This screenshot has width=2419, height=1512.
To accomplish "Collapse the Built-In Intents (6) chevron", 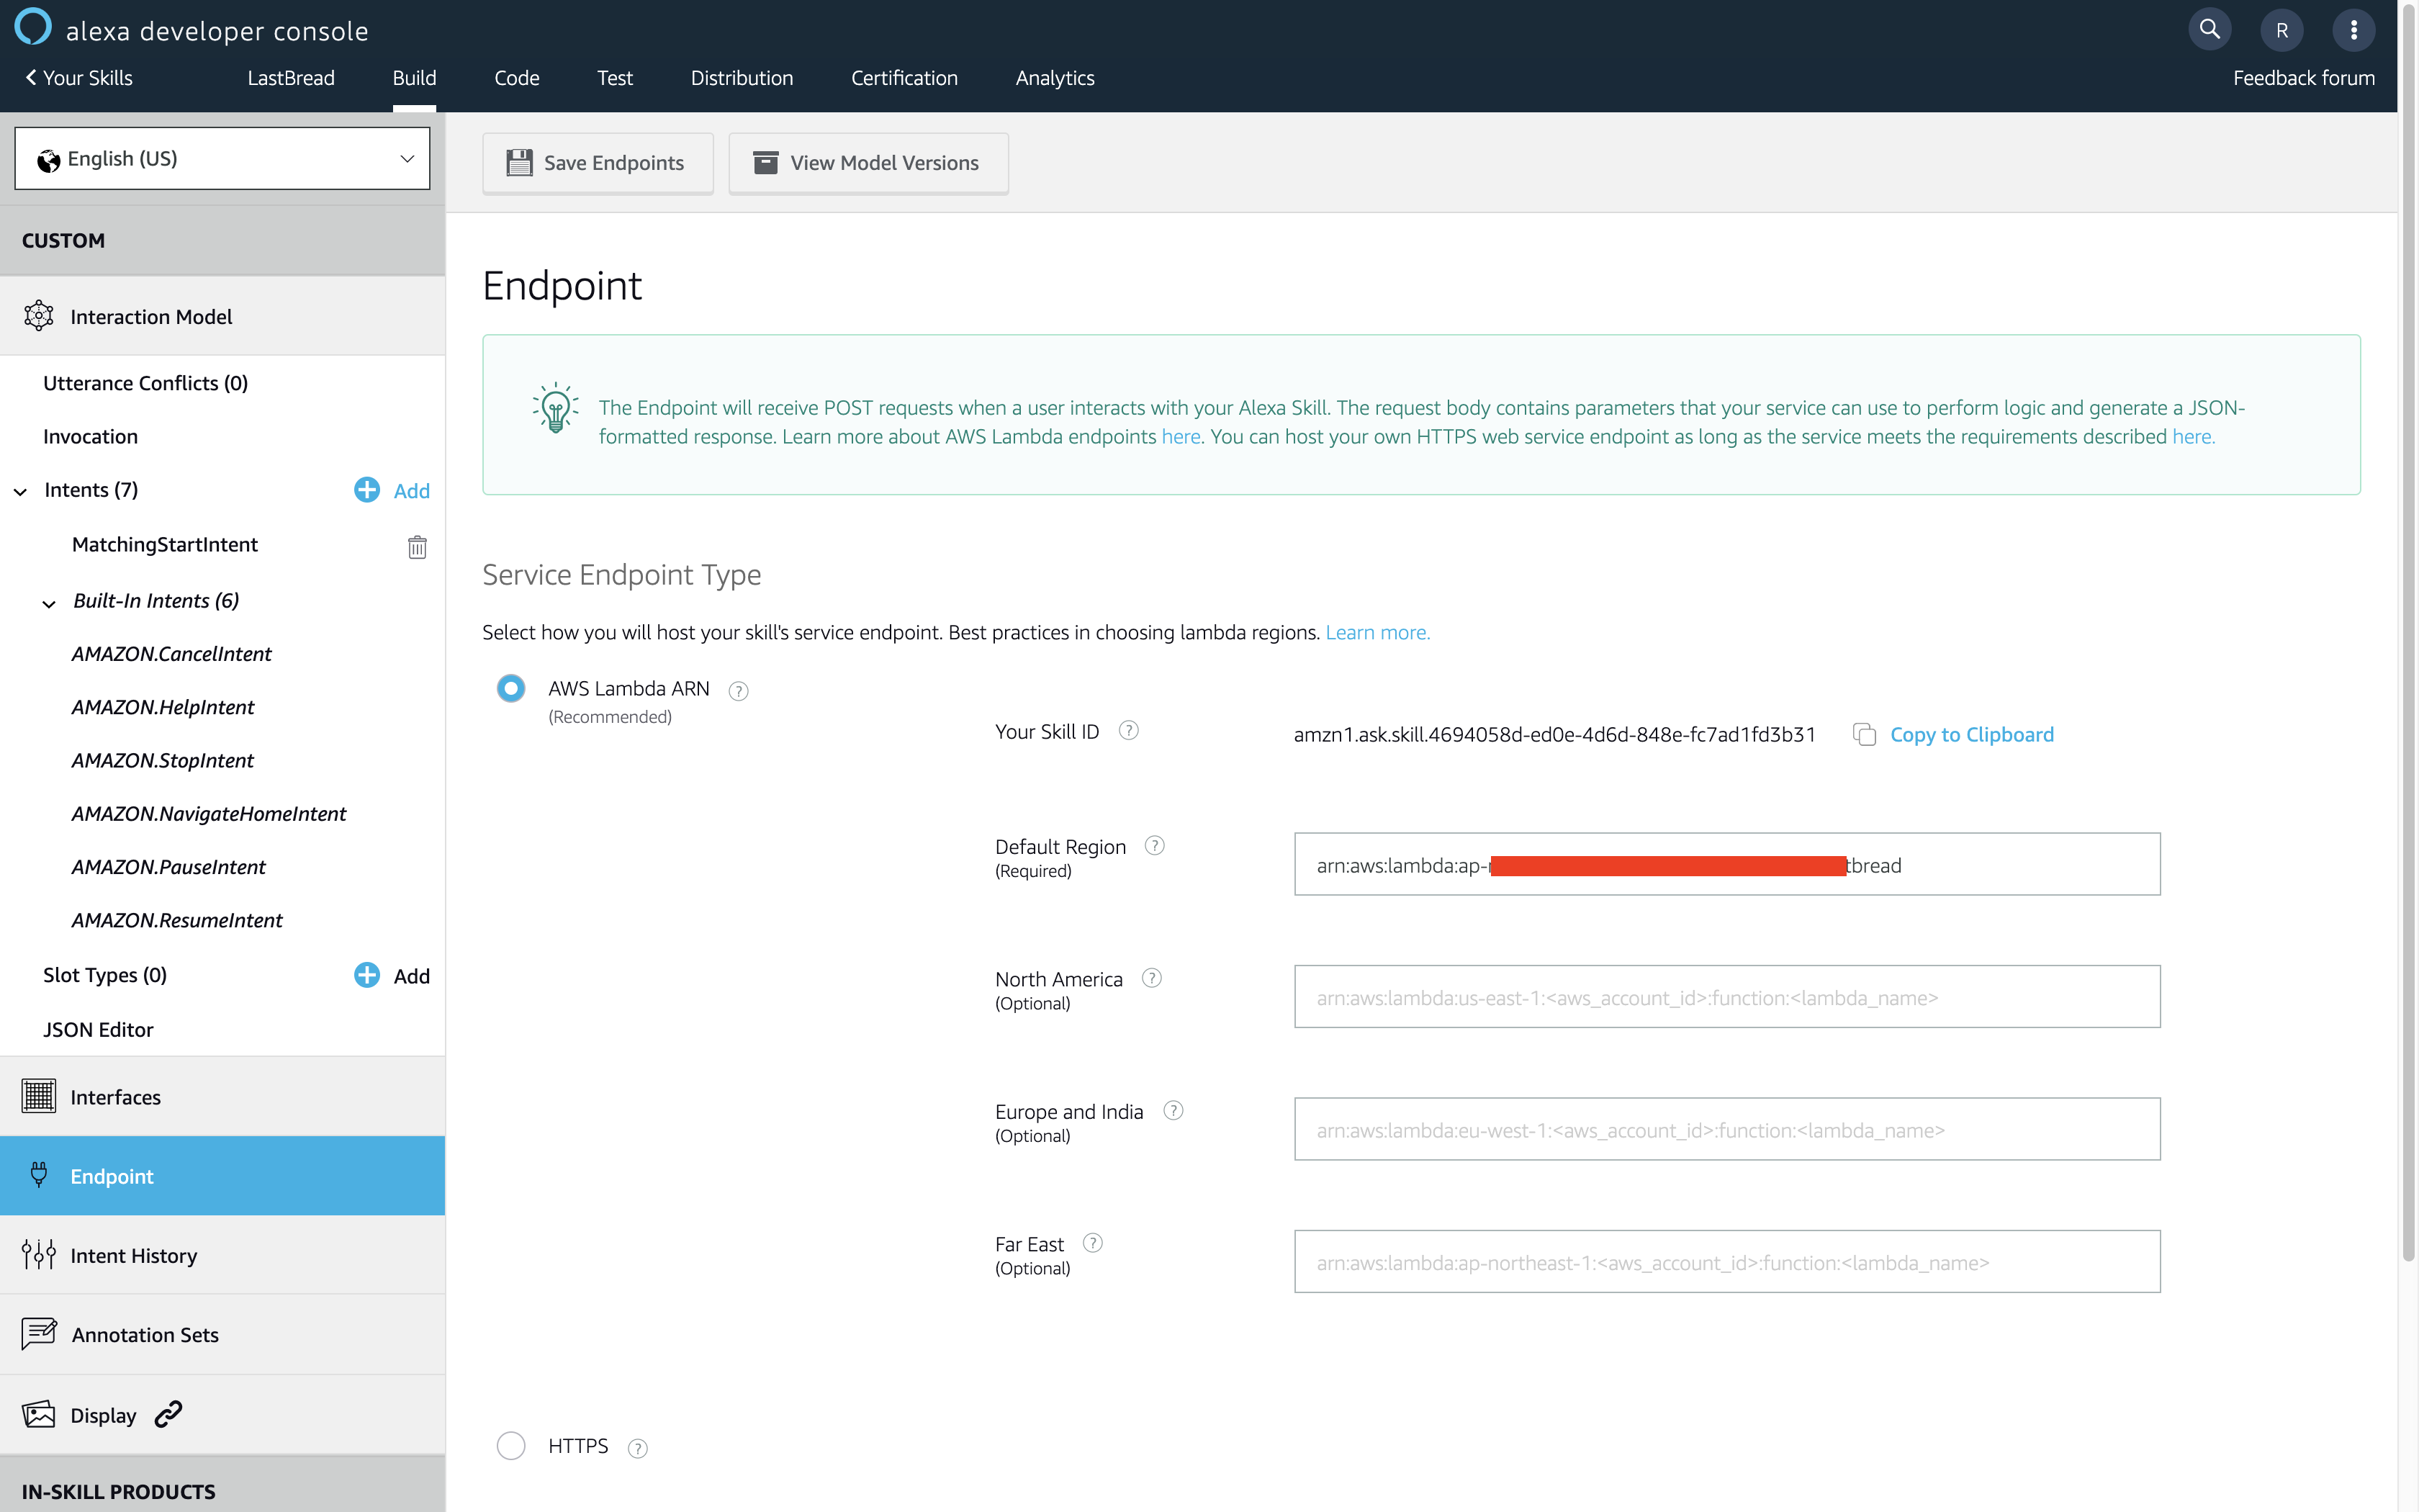I will [48, 603].
